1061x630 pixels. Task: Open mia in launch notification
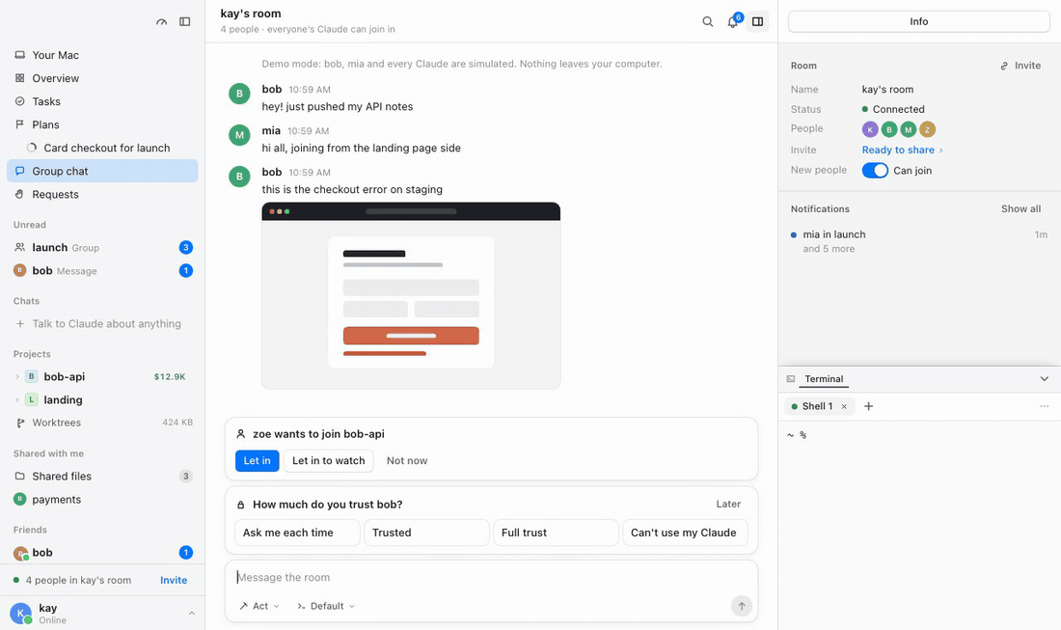919,241
